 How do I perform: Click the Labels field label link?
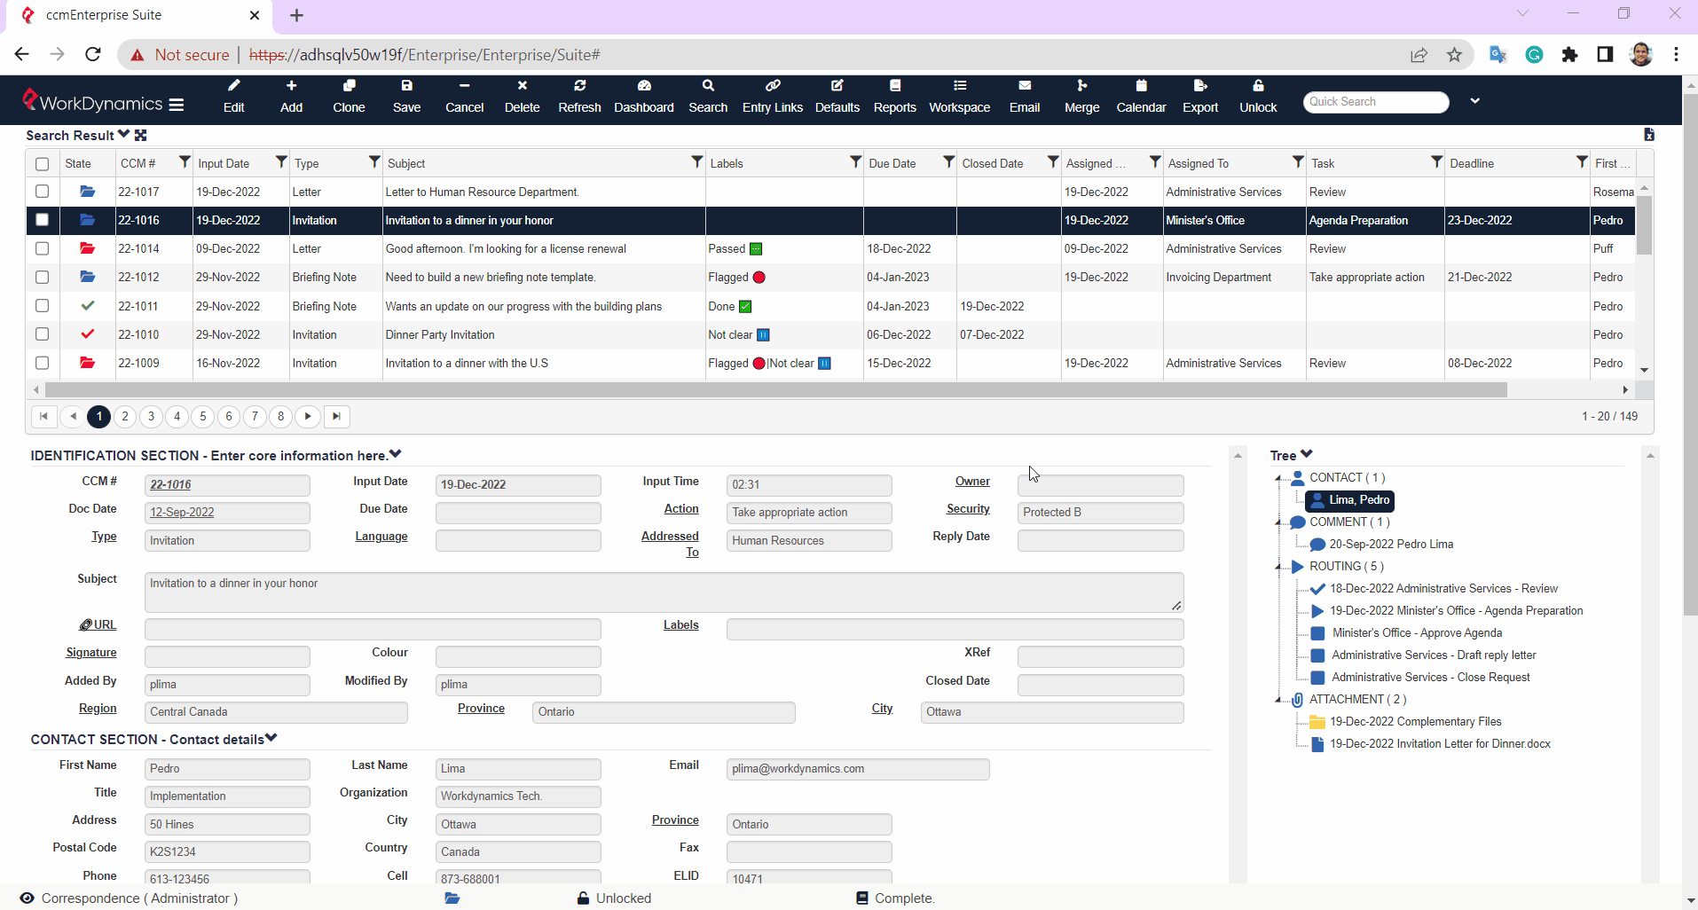click(681, 624)
